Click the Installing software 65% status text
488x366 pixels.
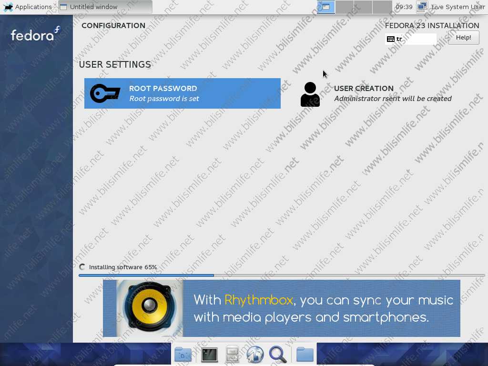pyautogui.click(x=122, y=267)
